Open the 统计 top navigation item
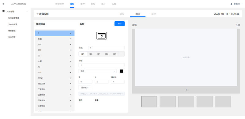 (103, 4)
